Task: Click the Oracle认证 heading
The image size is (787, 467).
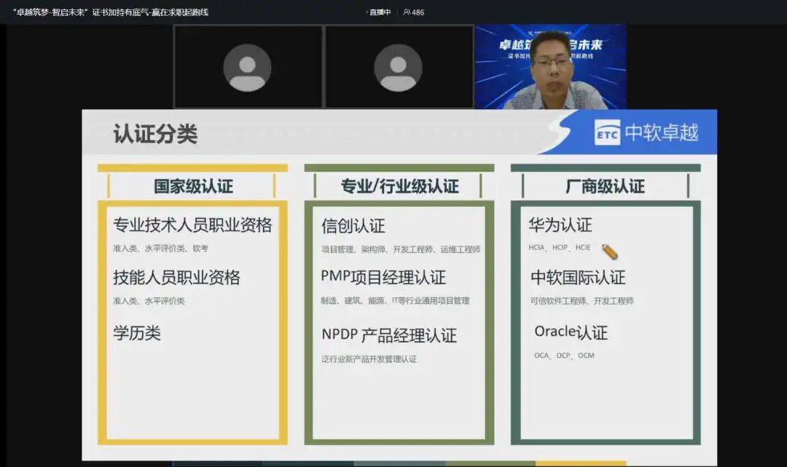Action: point(571,332)
